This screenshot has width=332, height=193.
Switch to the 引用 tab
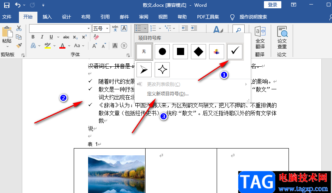105,17
